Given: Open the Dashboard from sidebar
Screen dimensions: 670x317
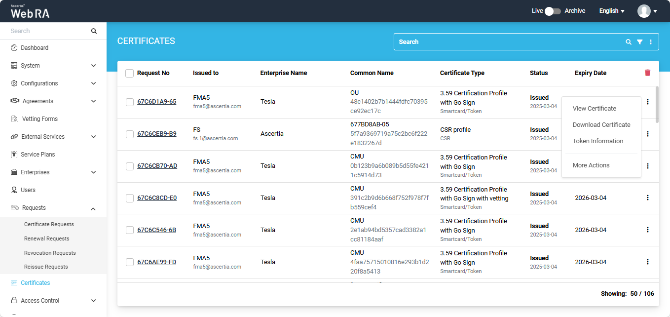Looking at the screenshot, I should (35, 48).
